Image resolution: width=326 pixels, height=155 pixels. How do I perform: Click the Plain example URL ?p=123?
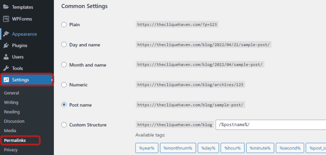click(x=177, y=25)
